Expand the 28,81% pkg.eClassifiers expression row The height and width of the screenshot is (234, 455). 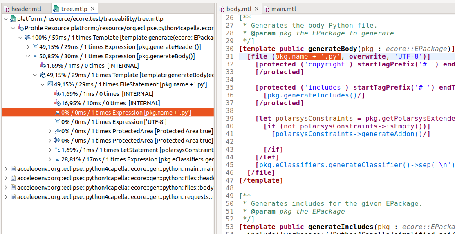50,159
